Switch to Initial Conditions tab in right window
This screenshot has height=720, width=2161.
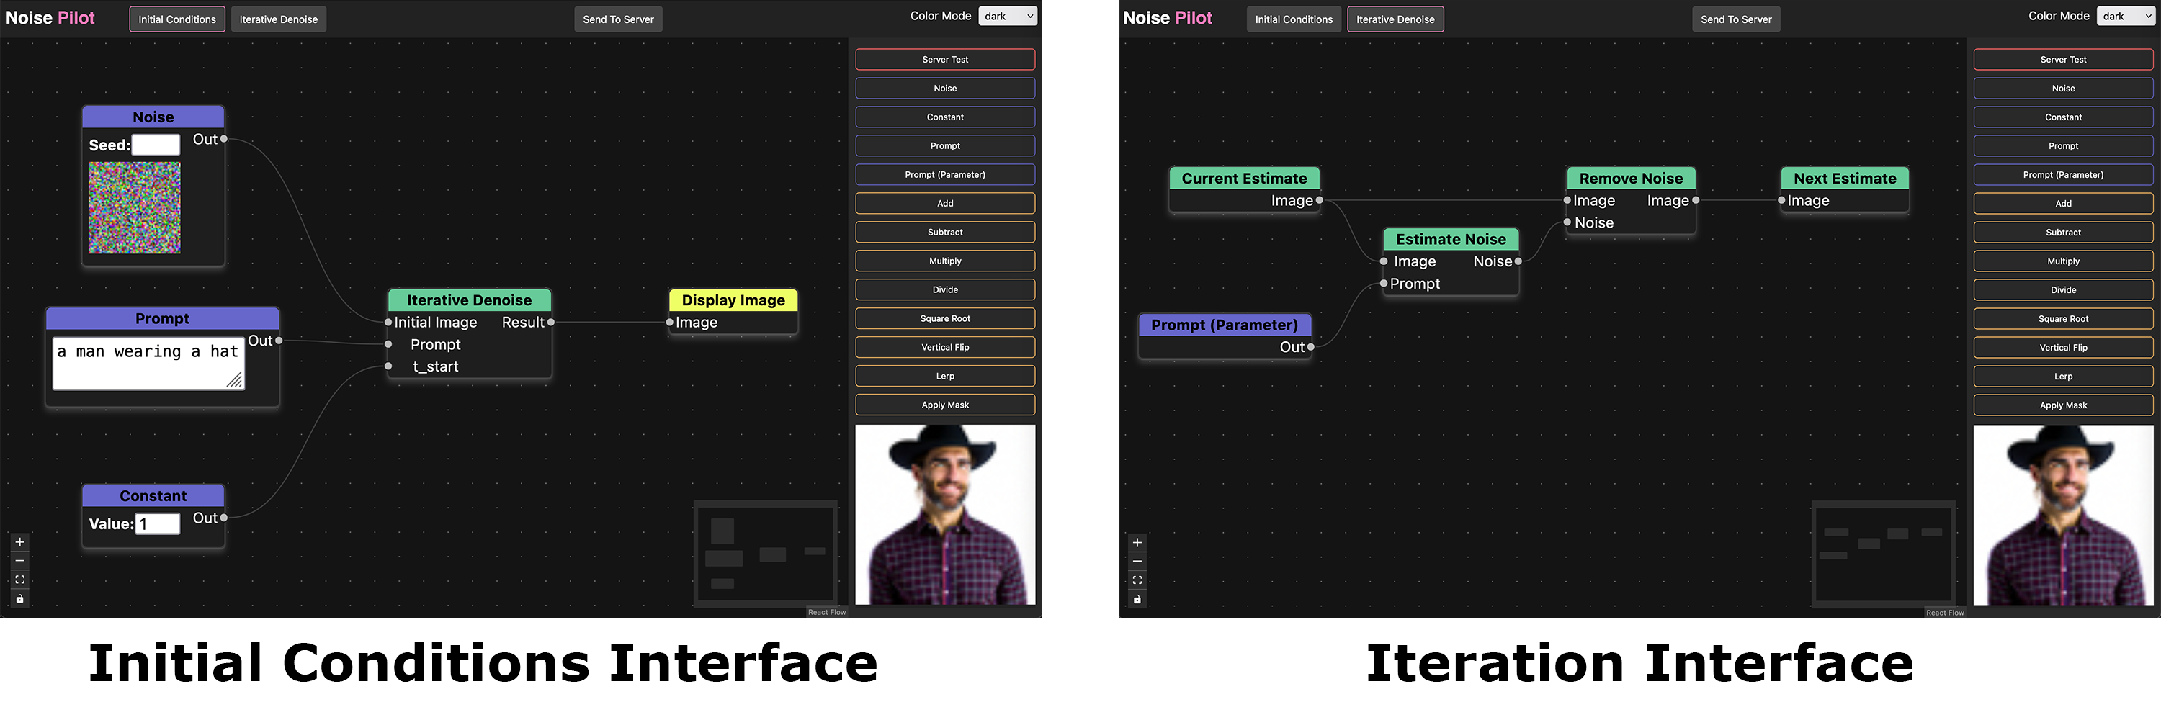tap(1293, 19)
